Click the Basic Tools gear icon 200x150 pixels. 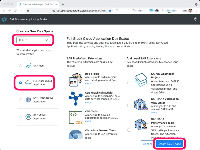point(76,80)
